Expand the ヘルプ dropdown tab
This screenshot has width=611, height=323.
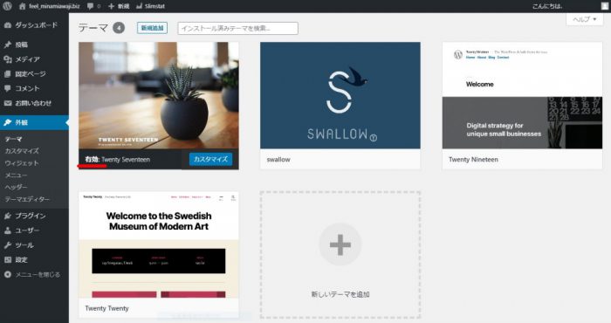coord(585,19)
